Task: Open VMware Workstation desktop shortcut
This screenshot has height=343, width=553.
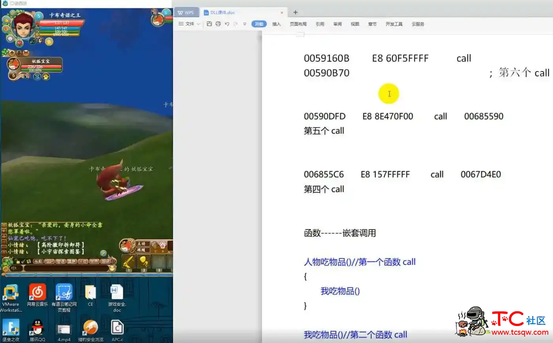Action: pyautogui.click(x=11, y=298)
